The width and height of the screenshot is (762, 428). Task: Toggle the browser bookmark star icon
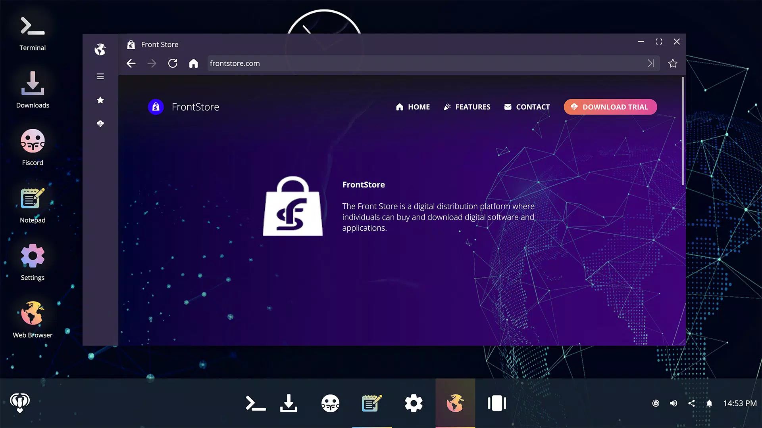[x=673, y=63]
